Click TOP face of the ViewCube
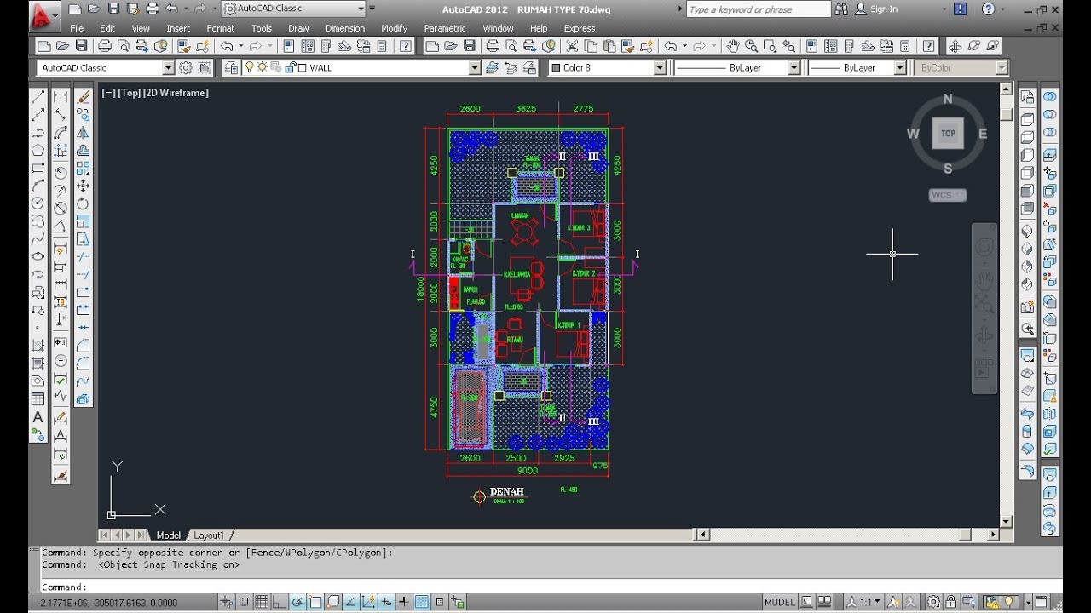 948,134
